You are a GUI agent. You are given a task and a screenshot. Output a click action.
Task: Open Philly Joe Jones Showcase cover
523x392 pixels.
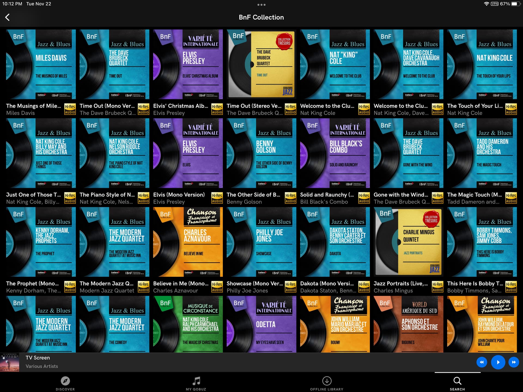[261, 242]
